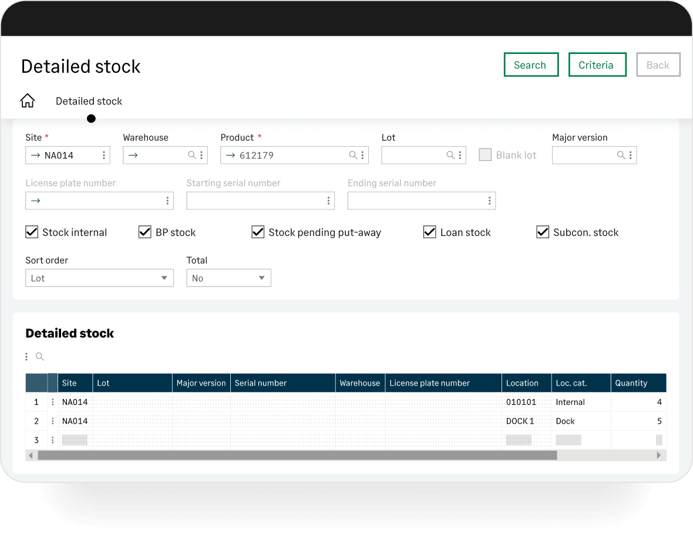Click the Criteria button
The width and height of the screenshot is (693, 551).
(x=597, y=65)
